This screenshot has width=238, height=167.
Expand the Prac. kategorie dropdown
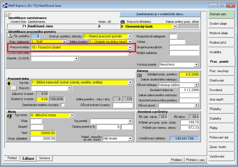coord(64,41)
